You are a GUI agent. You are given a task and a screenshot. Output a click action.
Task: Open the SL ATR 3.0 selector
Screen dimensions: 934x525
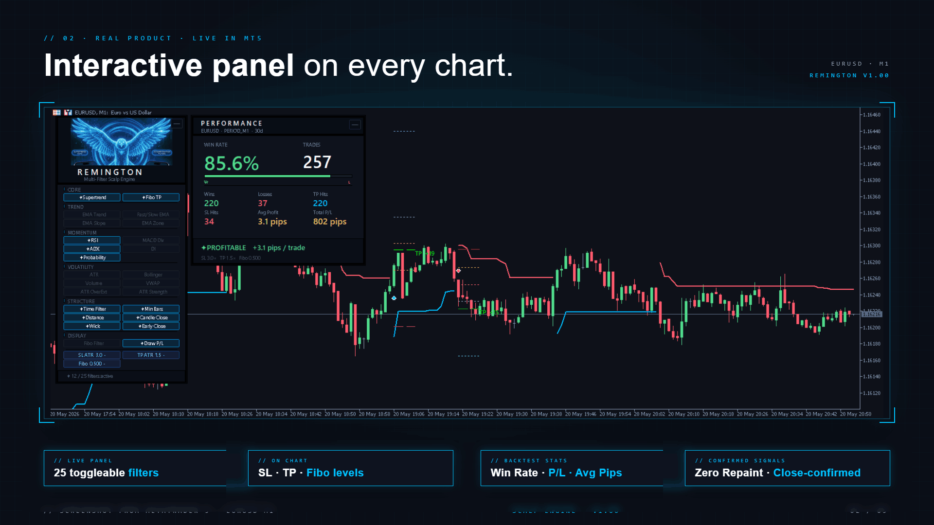(x=92, y=355)
